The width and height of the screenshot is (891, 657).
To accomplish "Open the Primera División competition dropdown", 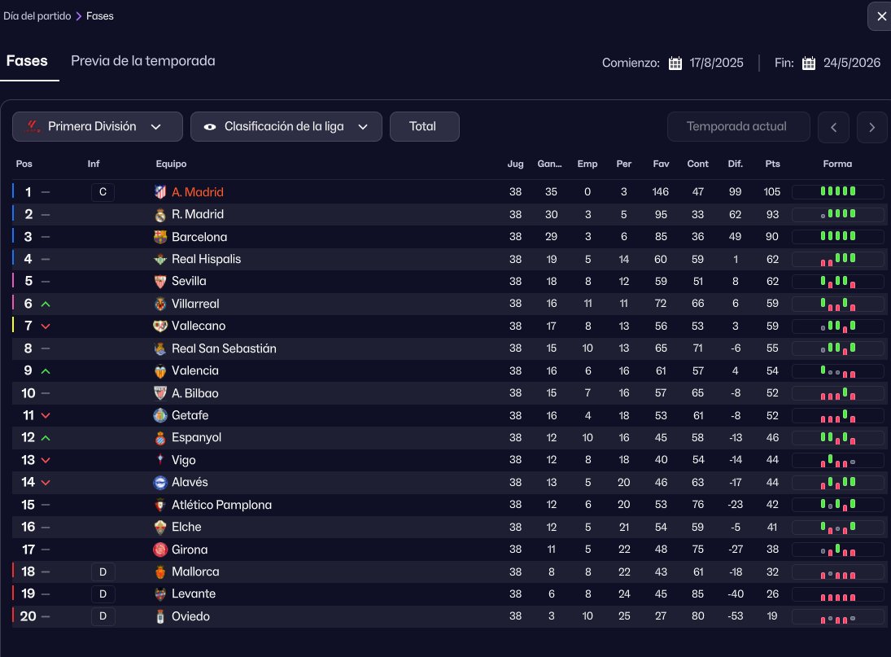I will tap(97, 126).
